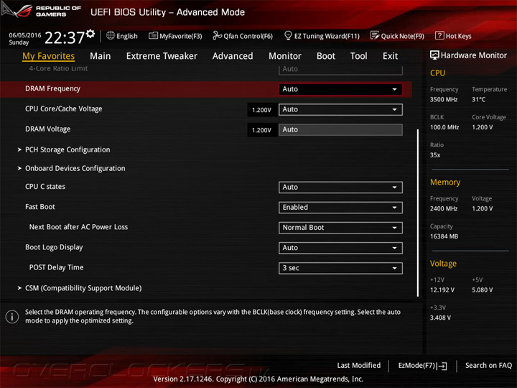
Task: Expand CSM (Compatibility Support Module) submenu
Action: [83, 288]
